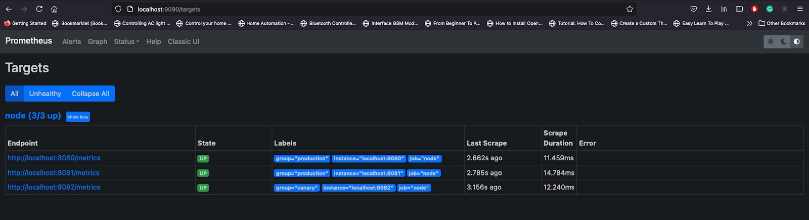Collapse node targets with show less
Screen dimensions: 809x220
tap(78, 117)
